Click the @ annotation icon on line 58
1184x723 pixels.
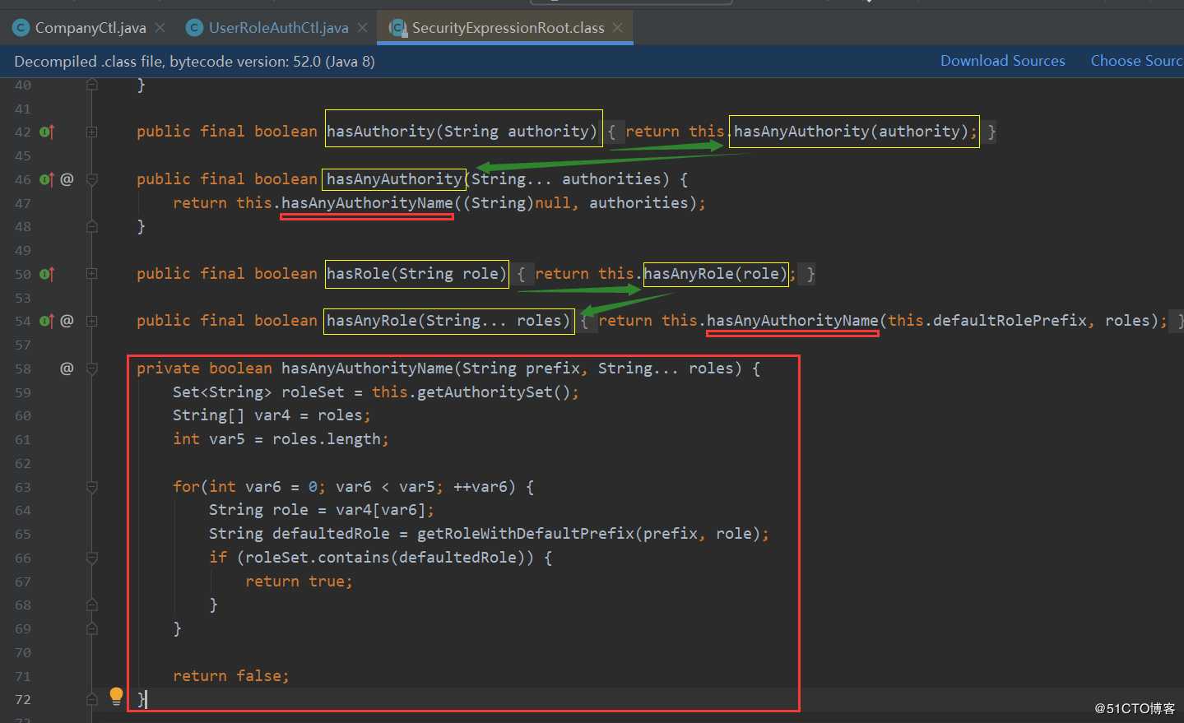tap(67, 368)
